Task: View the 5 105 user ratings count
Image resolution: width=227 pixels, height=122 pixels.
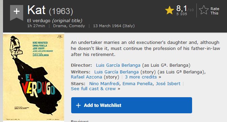Action: [x=182, y=14]
